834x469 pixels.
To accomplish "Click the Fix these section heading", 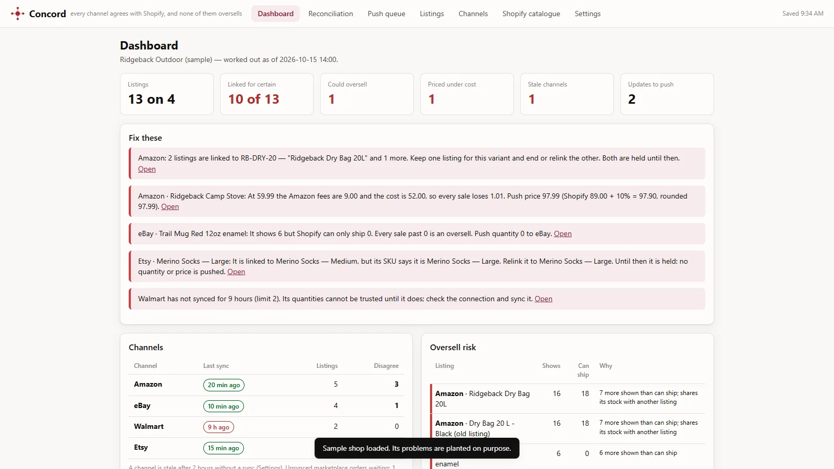I will (x=145, y=138).
